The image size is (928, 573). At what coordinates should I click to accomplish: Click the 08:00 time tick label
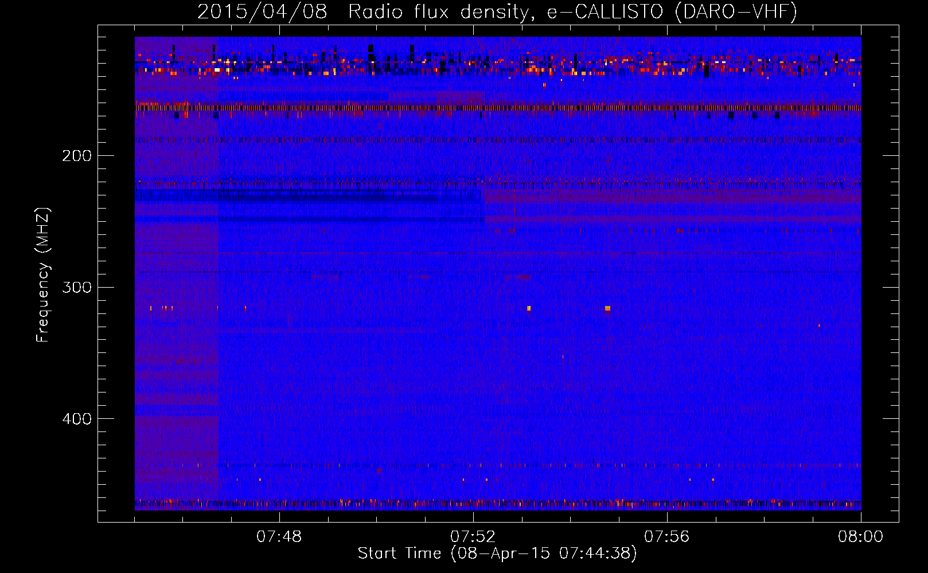pos(861,537)
